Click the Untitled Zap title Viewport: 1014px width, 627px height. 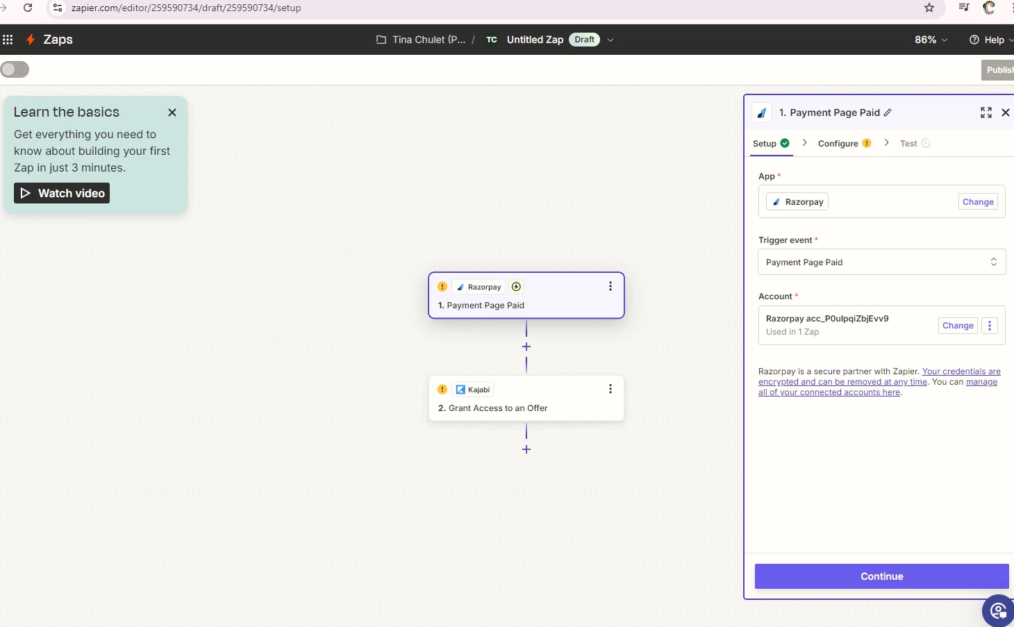coord(535,40)
